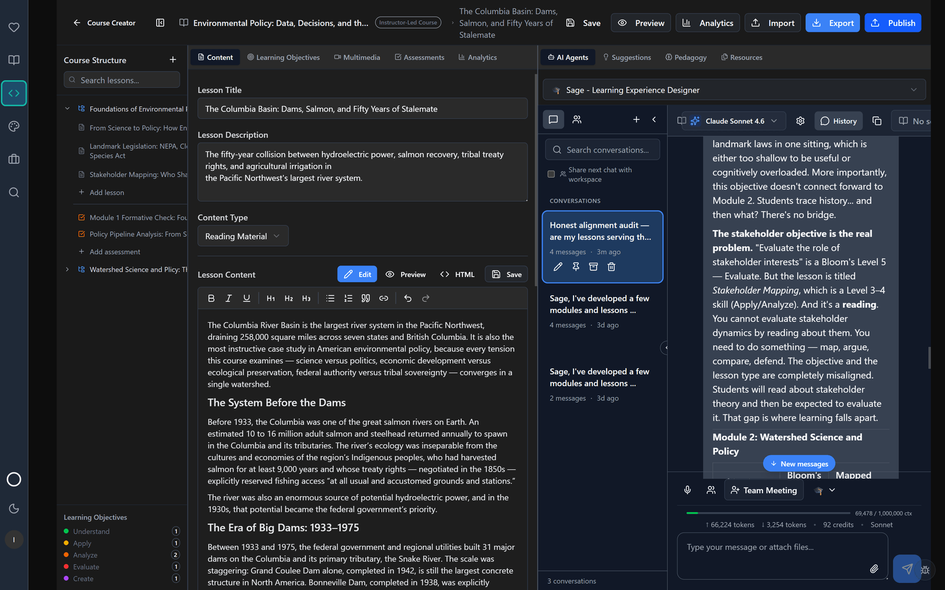The height and width of the screenshot is (590, 945).
Task: Insert a bulleted list
Action: coord(330,299)
